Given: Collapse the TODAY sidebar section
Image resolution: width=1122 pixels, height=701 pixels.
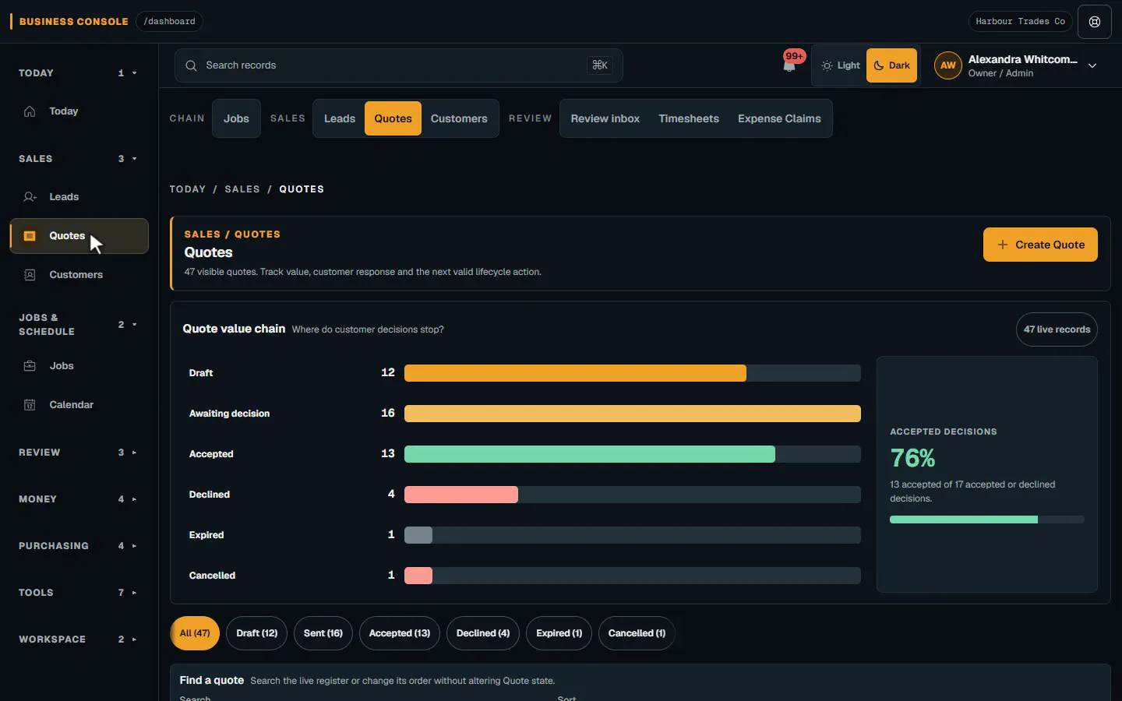Looking at the screenshot, I should coord(79,73).
